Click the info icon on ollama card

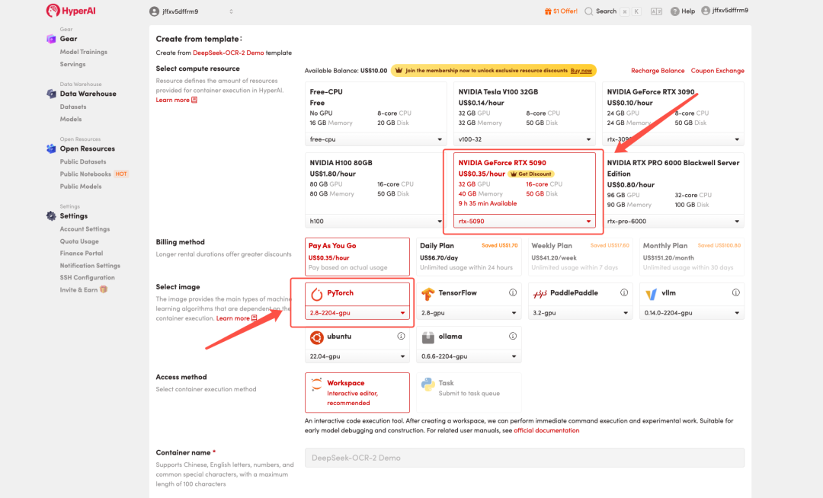tap(513, 337)
